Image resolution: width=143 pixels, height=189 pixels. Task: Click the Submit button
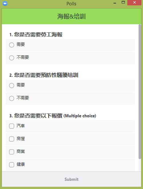(71, 179)
